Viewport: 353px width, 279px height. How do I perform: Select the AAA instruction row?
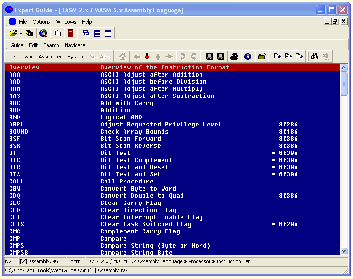172,74
